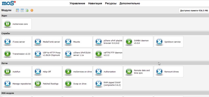Click the moS logo
Image resolution: width=209 pixels, height=97 pixels.
click(9, 3)
